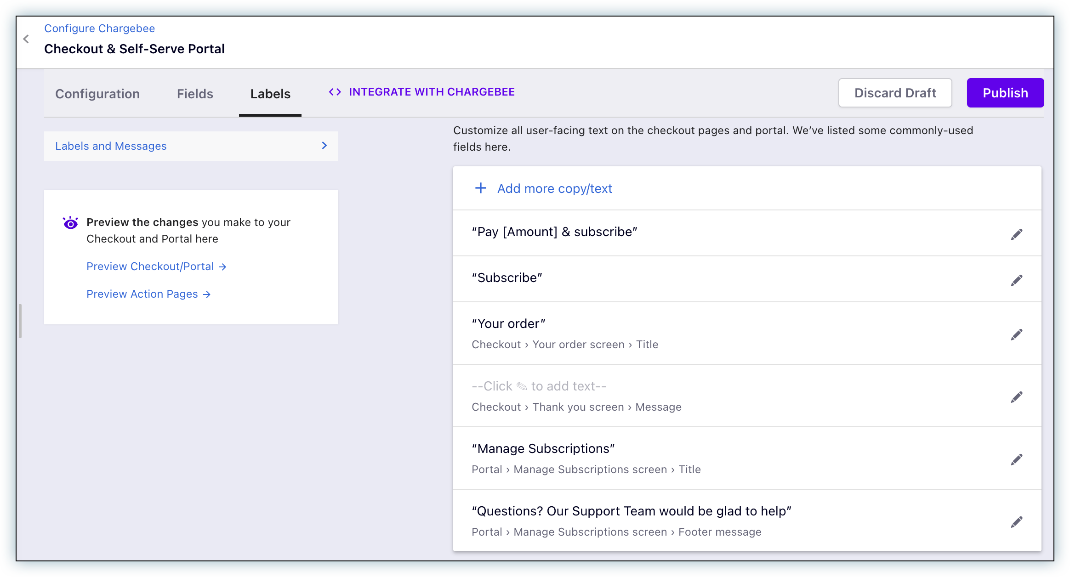Switch to the Configuration tab
Screen dimensions: 1070x577
(x=97, y=94)
